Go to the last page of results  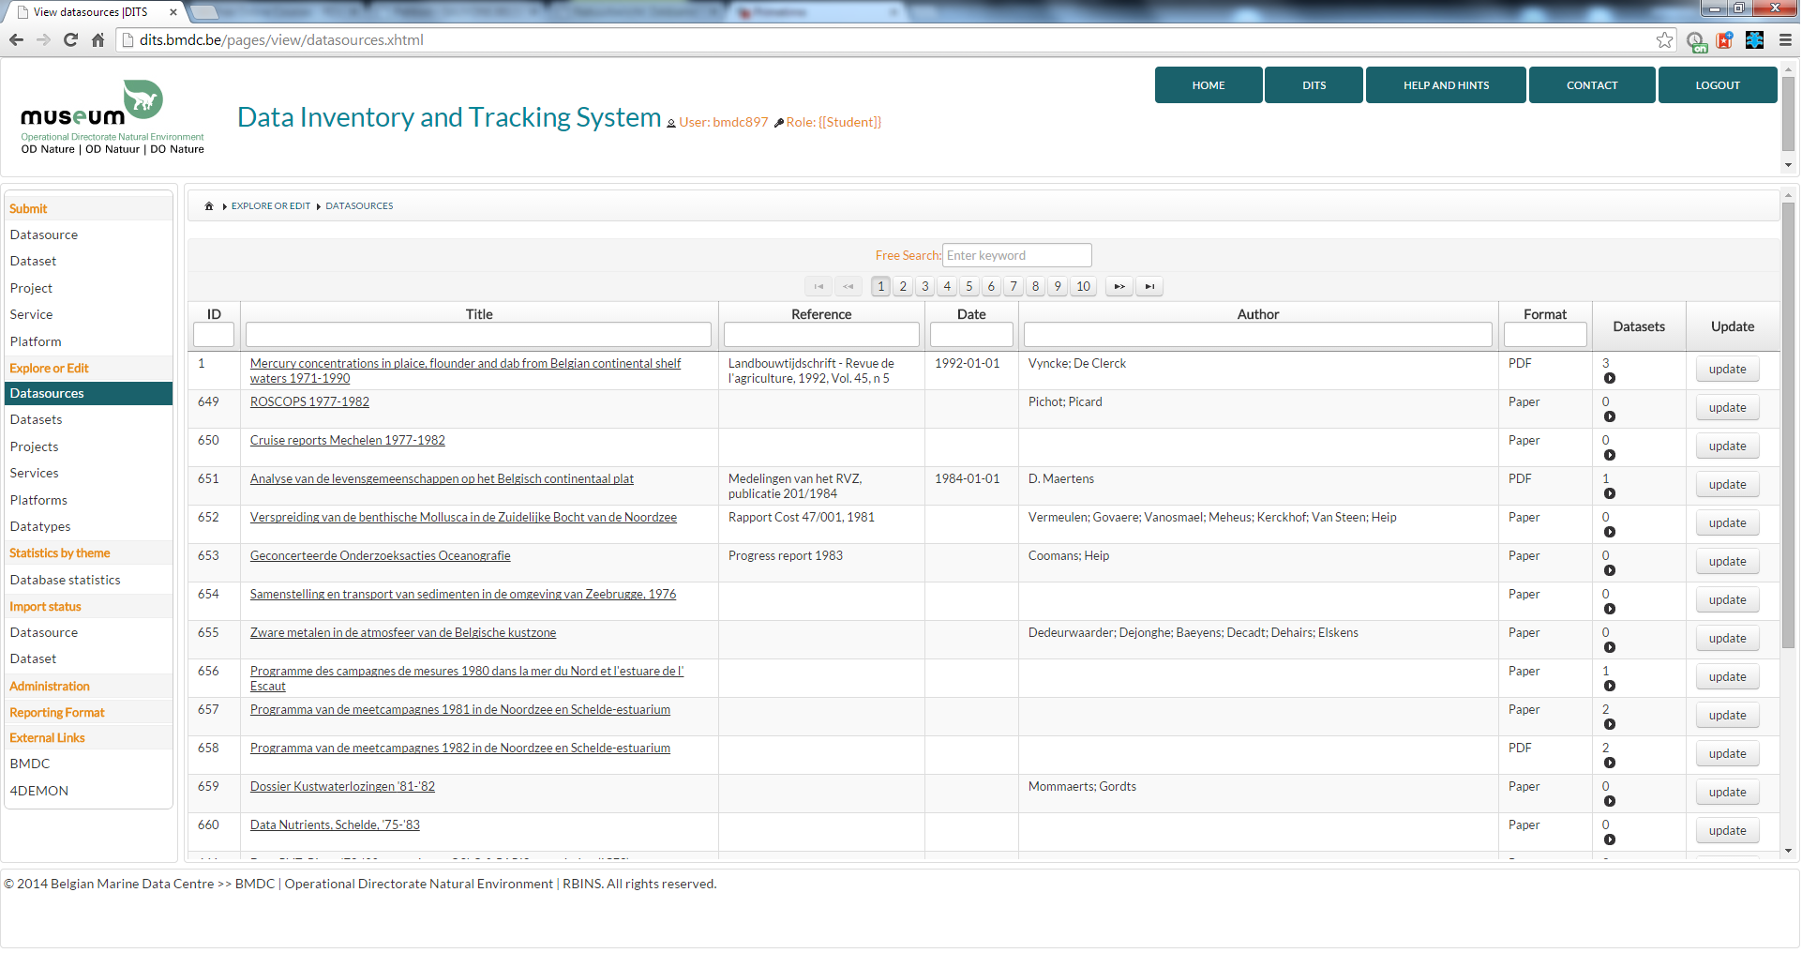click(1149, 287)
